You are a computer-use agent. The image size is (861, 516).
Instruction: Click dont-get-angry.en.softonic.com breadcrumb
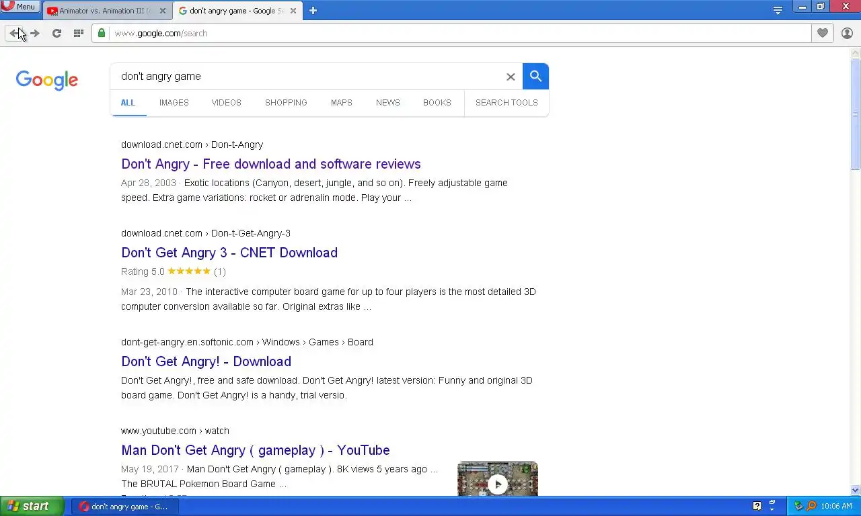tap(247, 342)
